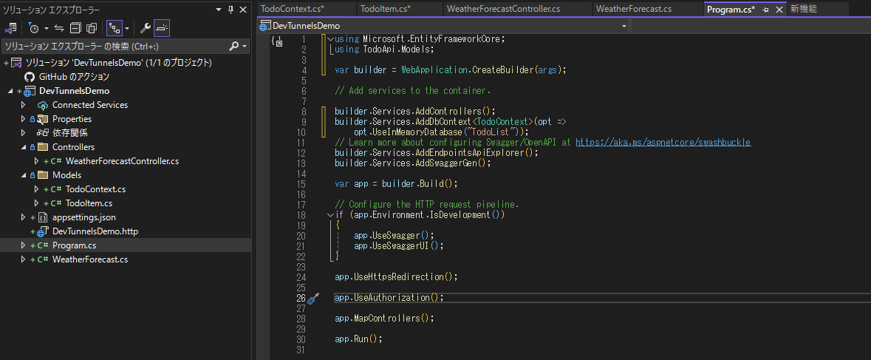The height and width of the screenshot is (360, 871).
Task: Expand the Connected Services node
Action: pos(23,105)
